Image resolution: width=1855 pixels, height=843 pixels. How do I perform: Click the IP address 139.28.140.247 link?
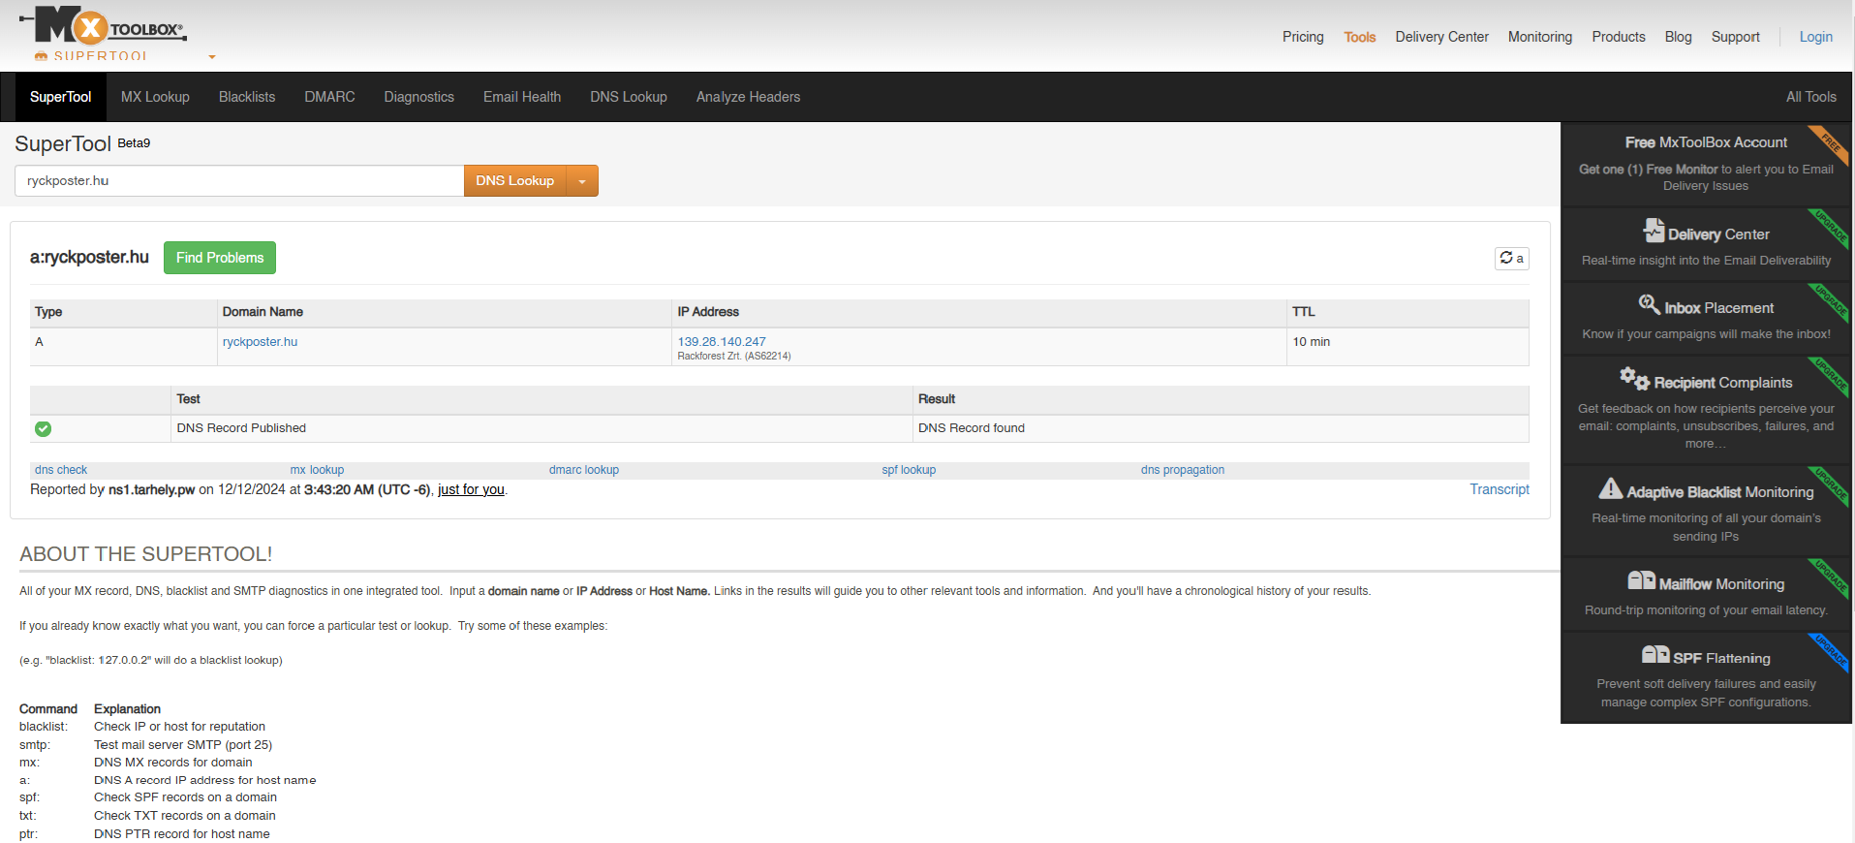click(722, 342)
